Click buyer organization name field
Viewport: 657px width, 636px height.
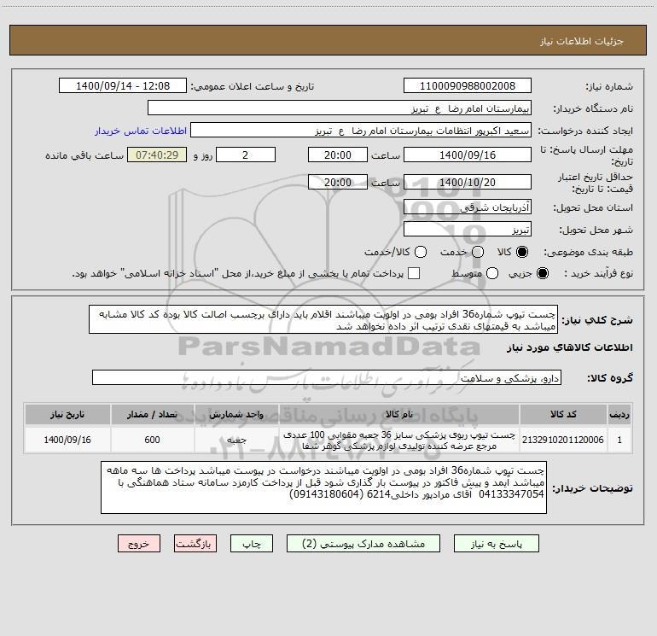click(x=340, y=108)
